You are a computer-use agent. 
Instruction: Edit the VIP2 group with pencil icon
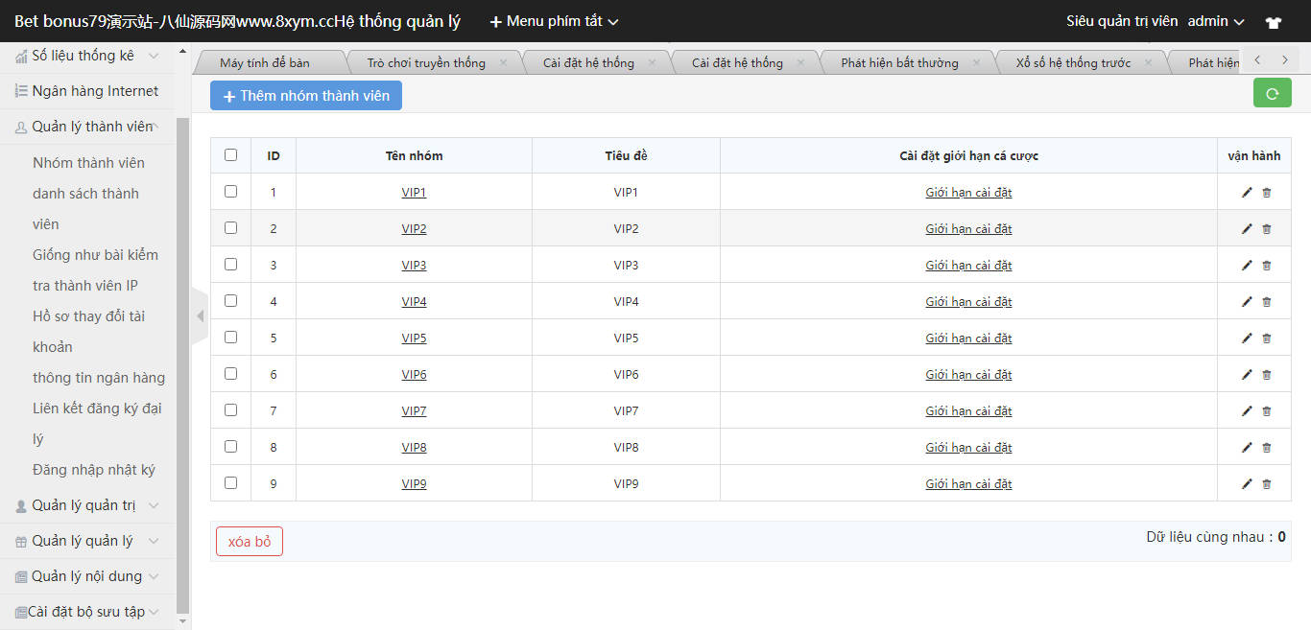pos(1247,229)
